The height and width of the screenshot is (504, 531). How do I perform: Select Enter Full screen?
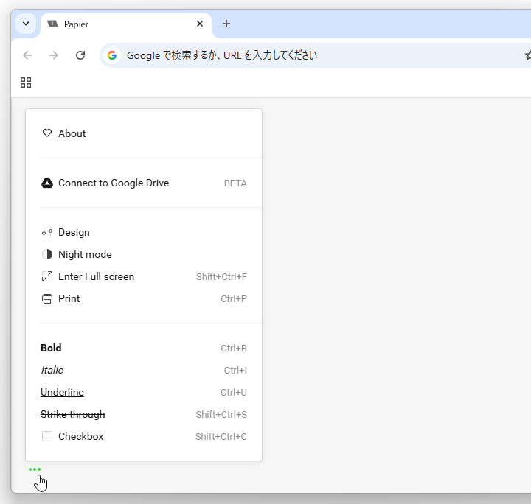96,276
